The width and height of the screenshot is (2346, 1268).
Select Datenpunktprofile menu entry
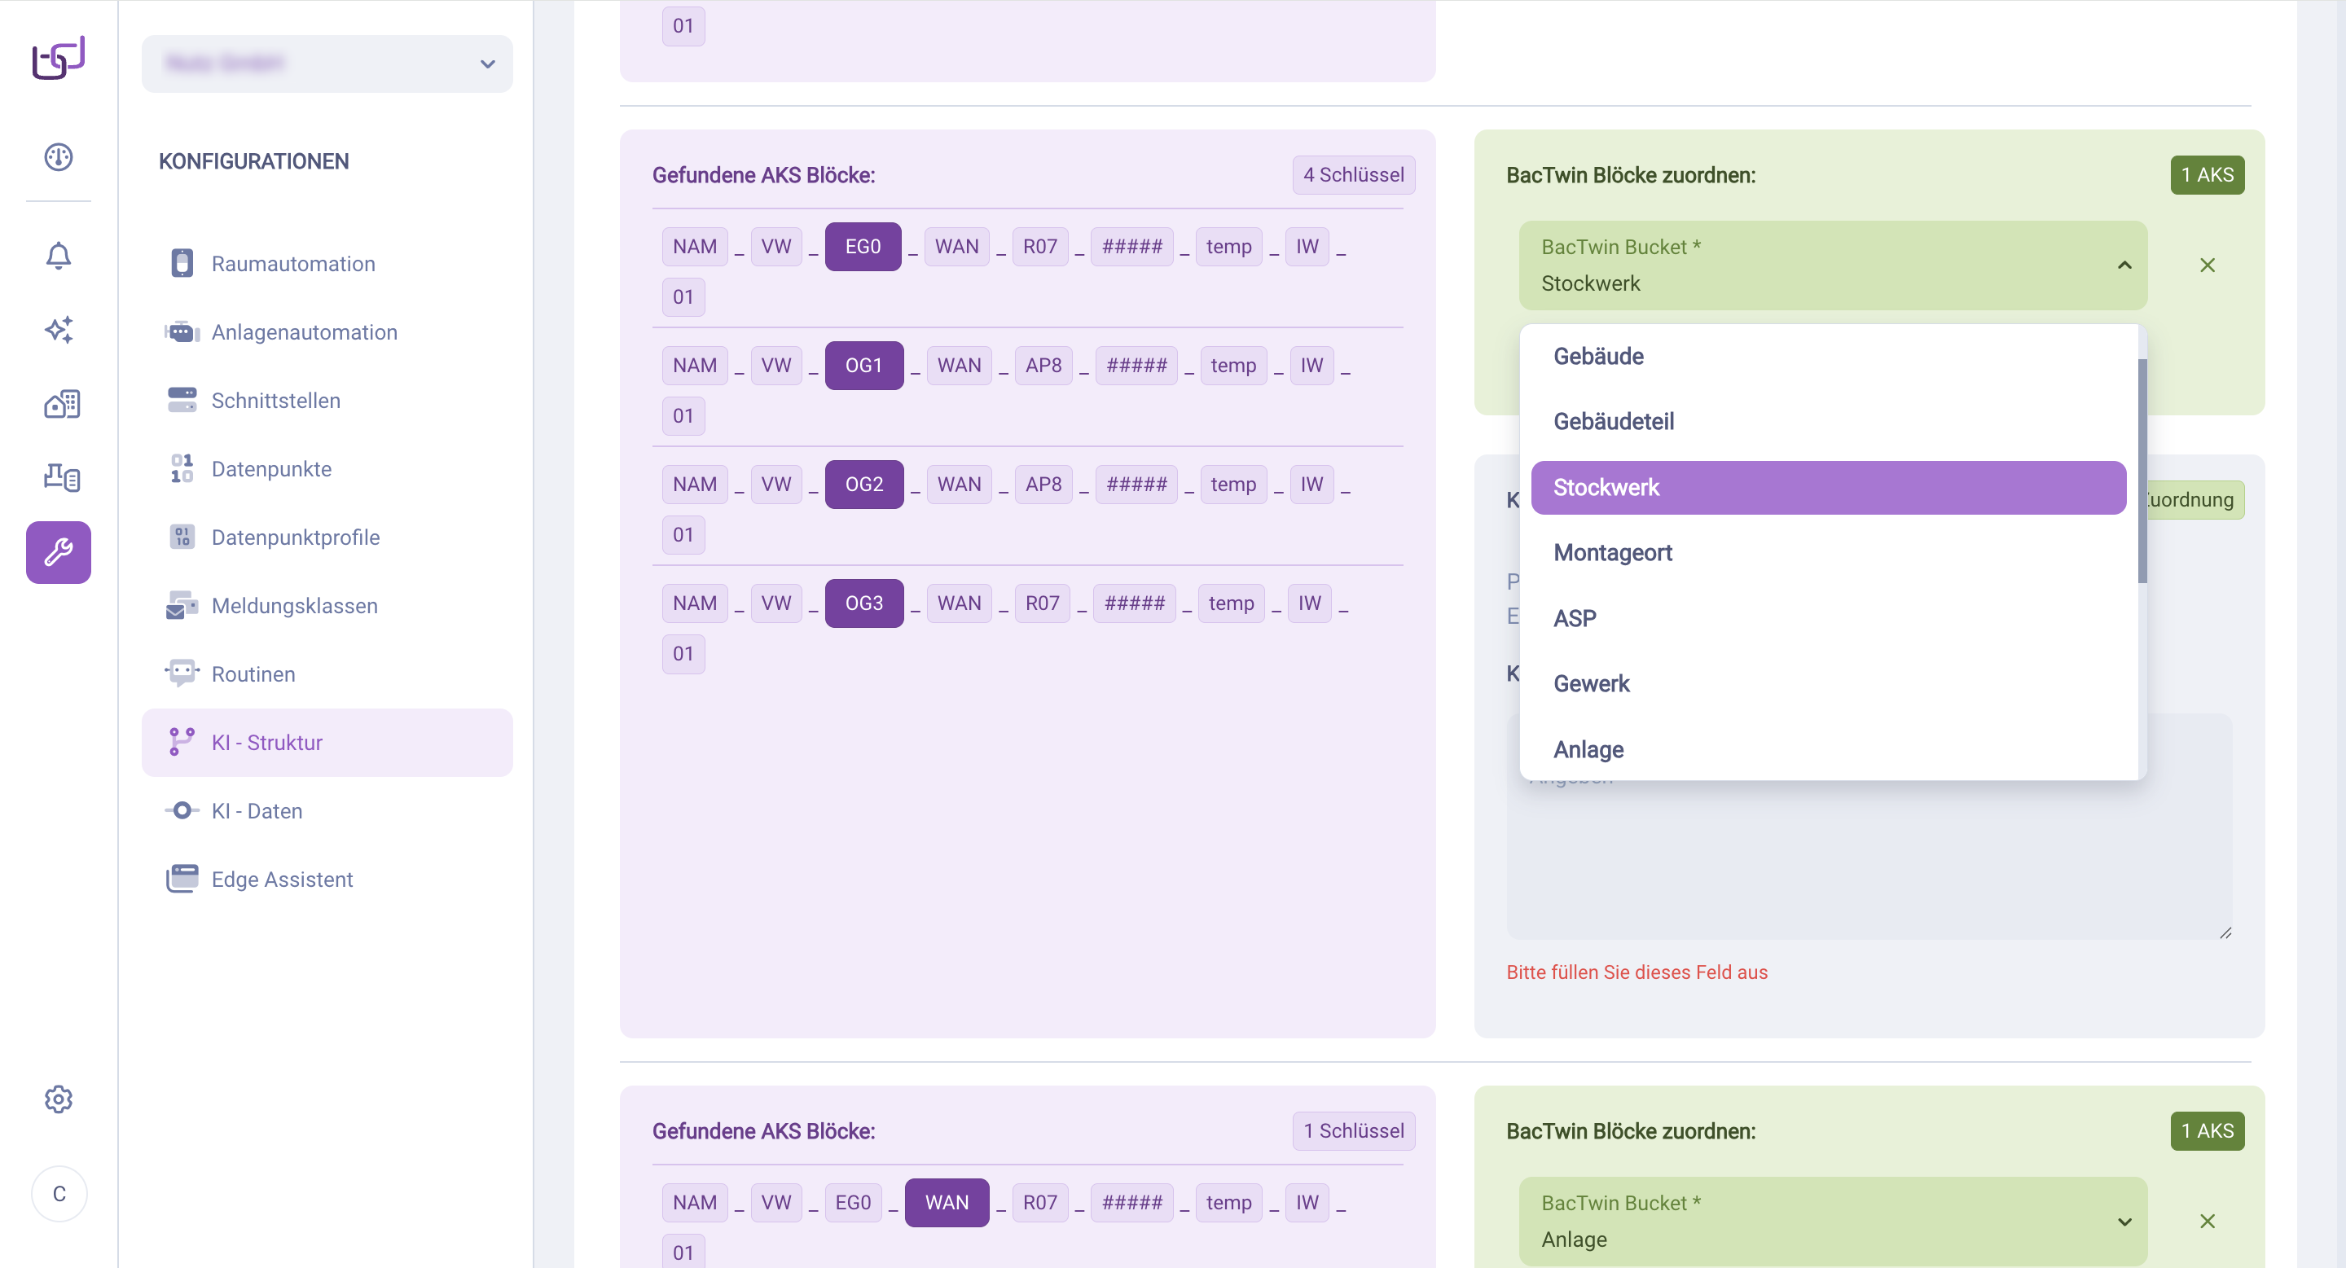[x=295, y=537]
